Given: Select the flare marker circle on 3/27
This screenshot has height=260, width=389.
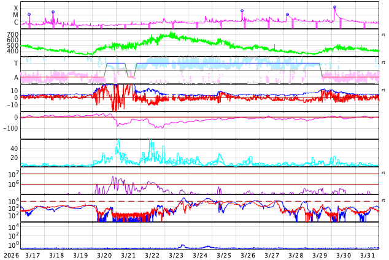Looking at the screenshot, I should point(287,14).
